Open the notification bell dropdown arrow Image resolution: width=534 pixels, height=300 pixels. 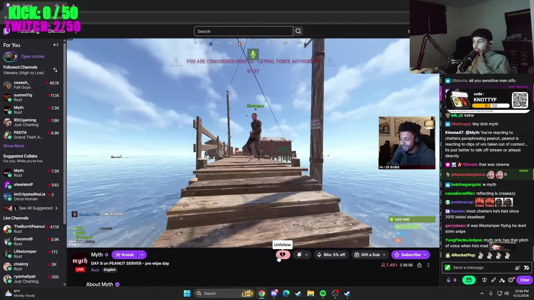tap(306, 255)
